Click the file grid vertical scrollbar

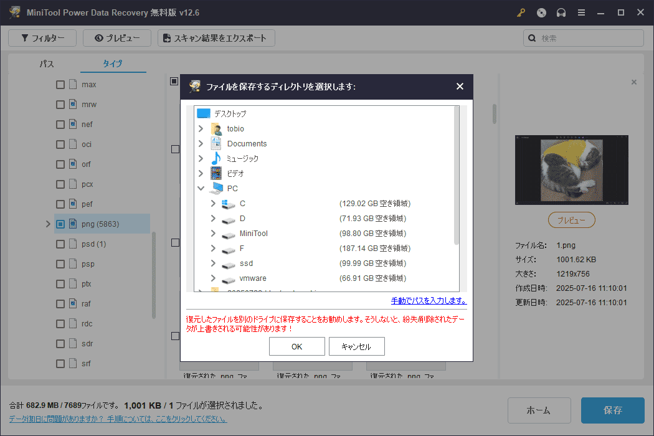pyautogui.click(x=495, y=113)
